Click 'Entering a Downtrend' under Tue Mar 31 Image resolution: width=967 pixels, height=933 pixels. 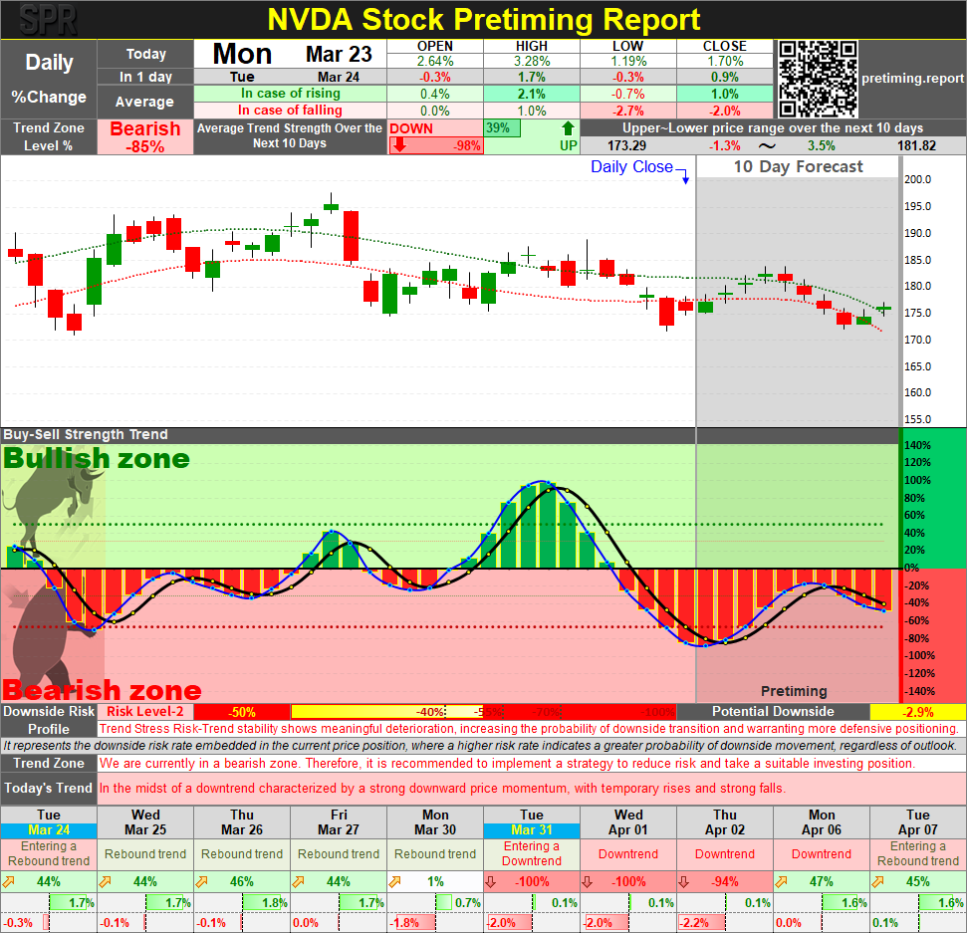tap(532, 853)
